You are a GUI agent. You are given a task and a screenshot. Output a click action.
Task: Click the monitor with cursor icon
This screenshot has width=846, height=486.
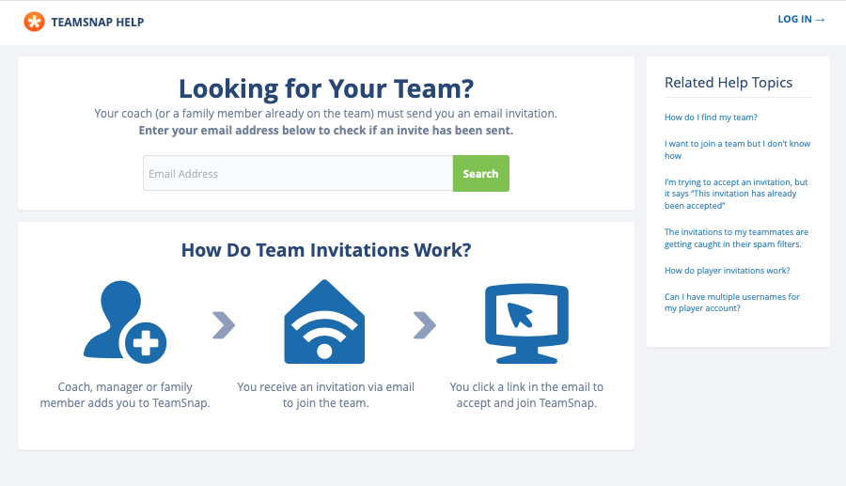click(526, 323)
